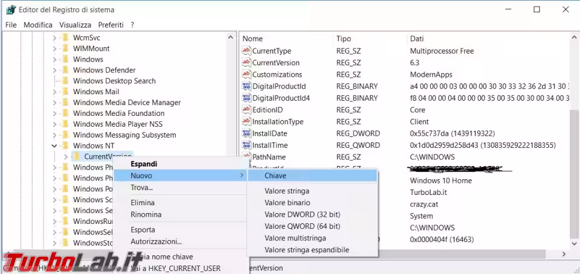The image size is (580, 274).
Task: Click the EditionID string value icon
Action: click(x=246, y=110)
